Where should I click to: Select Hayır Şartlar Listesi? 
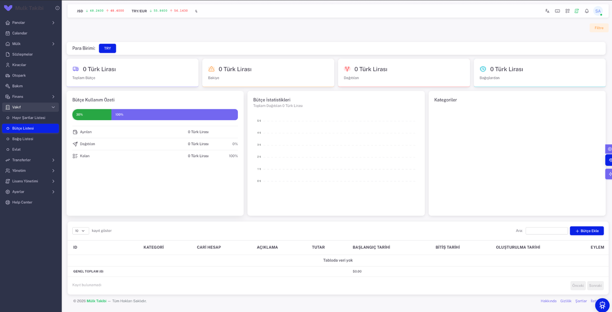coord(31,118)
